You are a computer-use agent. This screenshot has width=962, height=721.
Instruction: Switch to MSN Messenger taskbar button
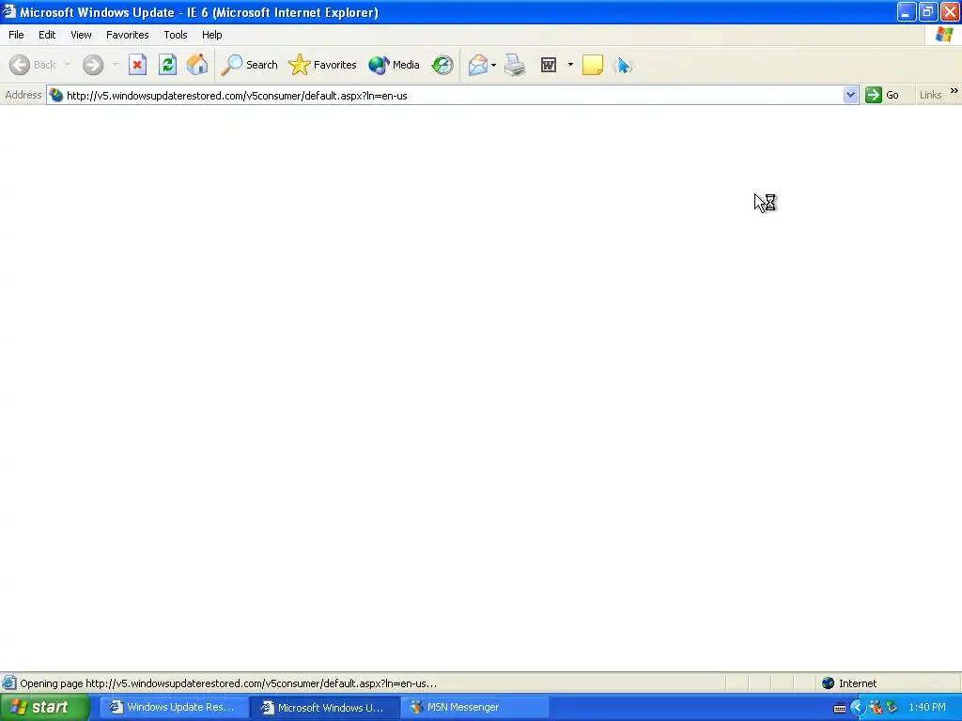pyautogui.click(x=474, y=707)
